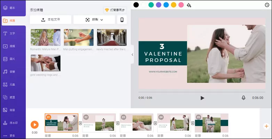Click the 打開雲同步 cloud sync button
272x139 pixels.
(x=115, y=10)
